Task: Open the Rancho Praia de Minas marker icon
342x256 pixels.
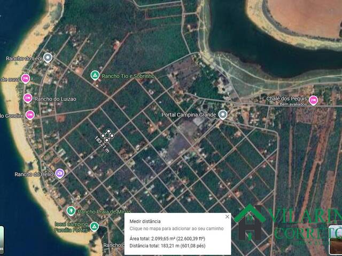Action: [71, 211]
